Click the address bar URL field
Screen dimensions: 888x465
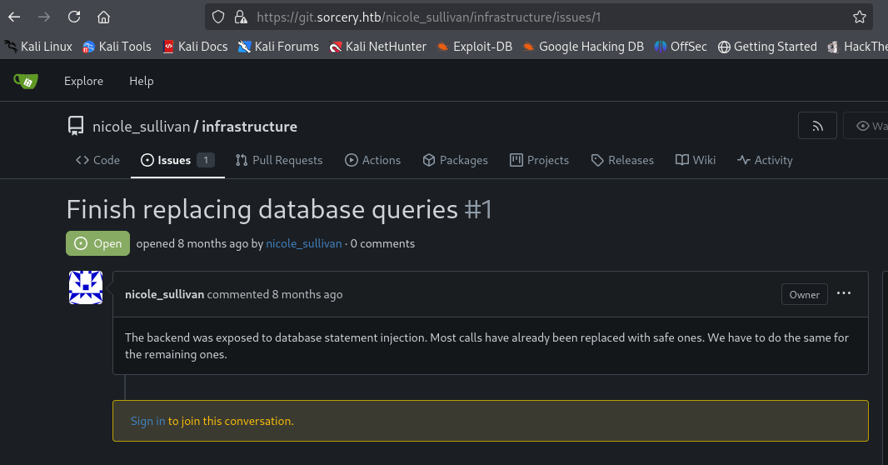tap(538, 17)
